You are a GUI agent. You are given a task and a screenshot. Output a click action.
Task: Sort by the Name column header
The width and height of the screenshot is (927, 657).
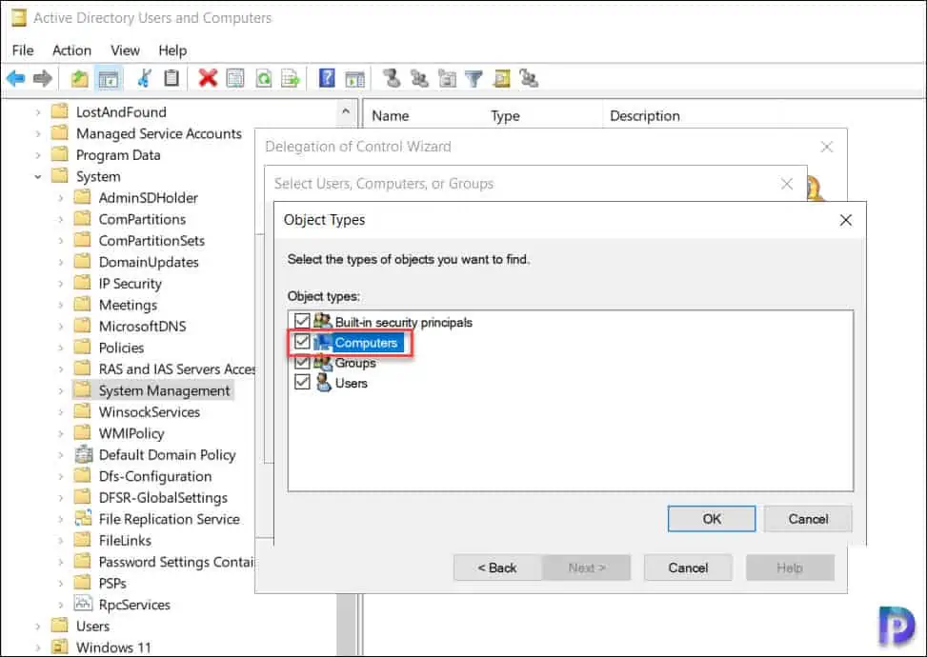[391, 116]
